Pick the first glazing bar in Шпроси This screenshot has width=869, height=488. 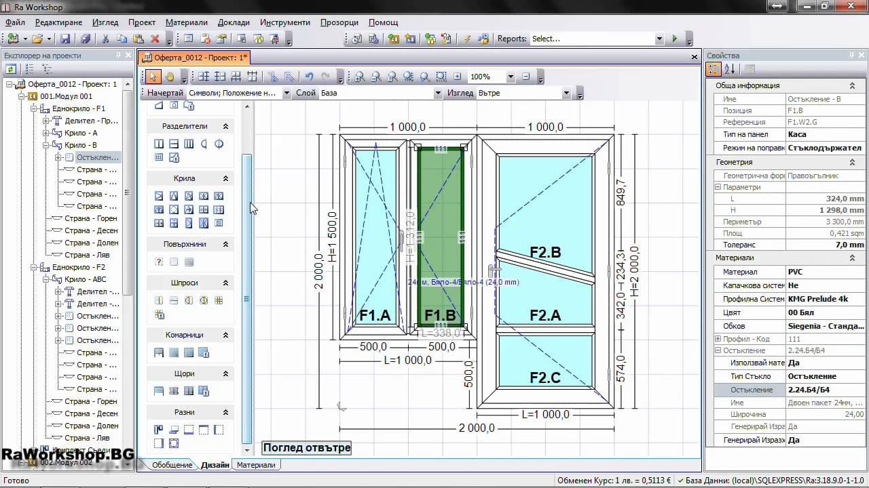159,300
